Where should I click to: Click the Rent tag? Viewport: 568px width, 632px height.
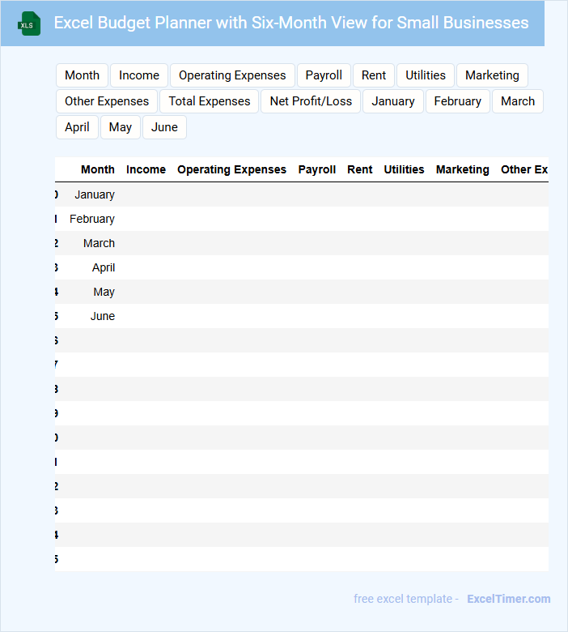tap(374, 75)
